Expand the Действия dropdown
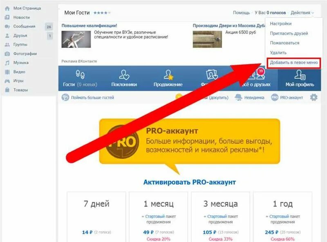 coord(302,13)
